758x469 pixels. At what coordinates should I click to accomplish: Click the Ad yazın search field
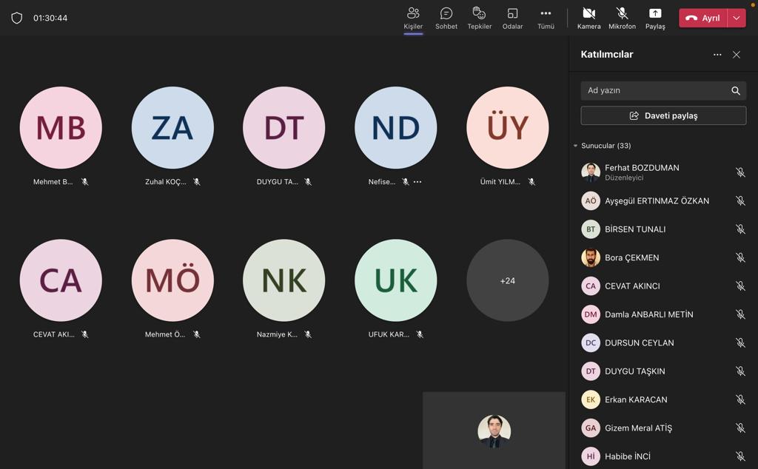click(663, 90)
